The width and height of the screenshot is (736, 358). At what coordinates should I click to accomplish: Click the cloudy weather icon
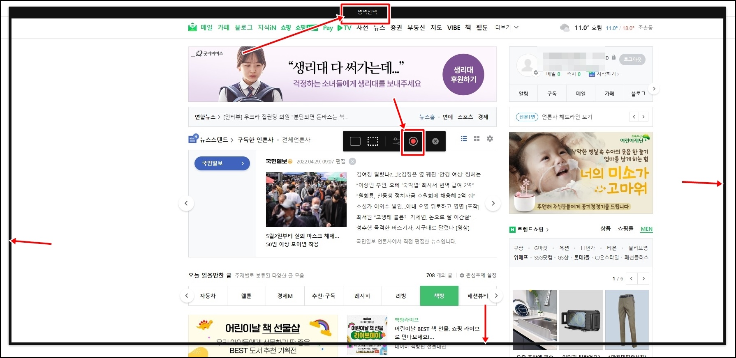565,28
